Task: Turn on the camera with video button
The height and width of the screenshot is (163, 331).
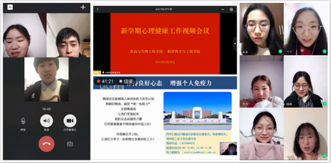Action: (x=70, y=121)
